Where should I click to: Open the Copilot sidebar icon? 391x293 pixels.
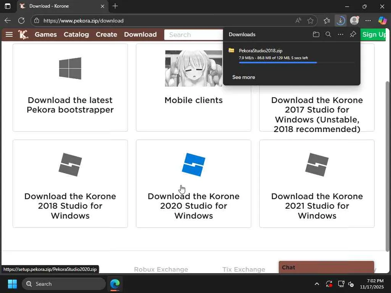382,21
